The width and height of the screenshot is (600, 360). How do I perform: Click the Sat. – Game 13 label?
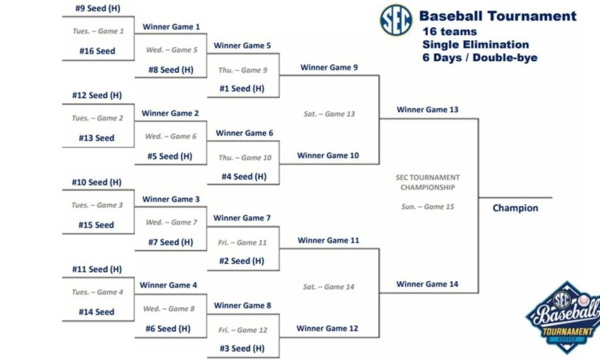(329, 113)
